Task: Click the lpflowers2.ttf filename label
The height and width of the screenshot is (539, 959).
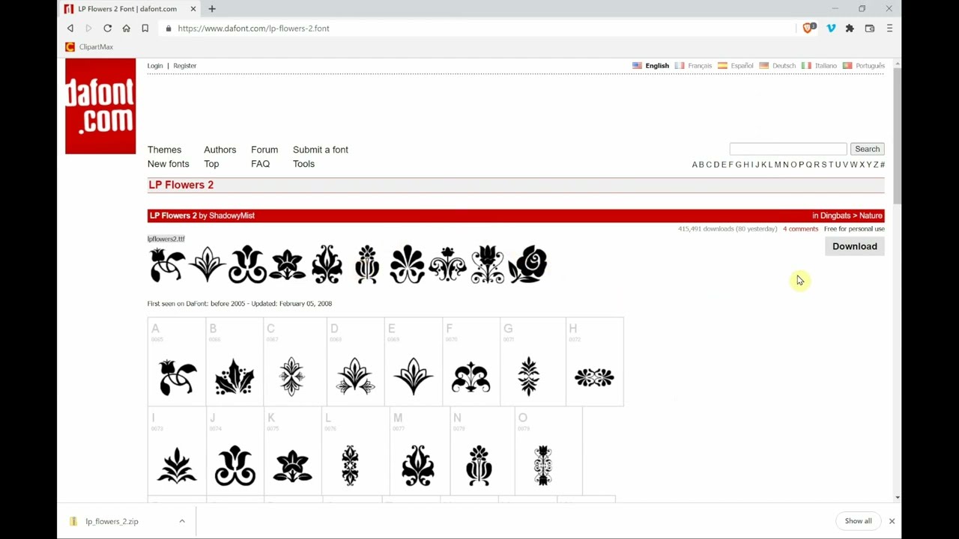Action: [166, 239]
